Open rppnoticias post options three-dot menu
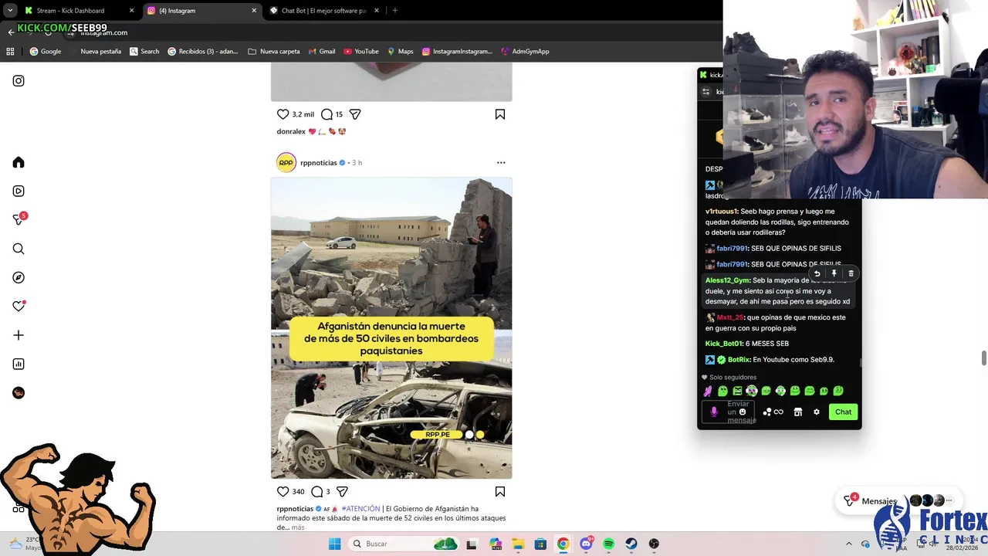988x556 pixels. coord(501,163)
